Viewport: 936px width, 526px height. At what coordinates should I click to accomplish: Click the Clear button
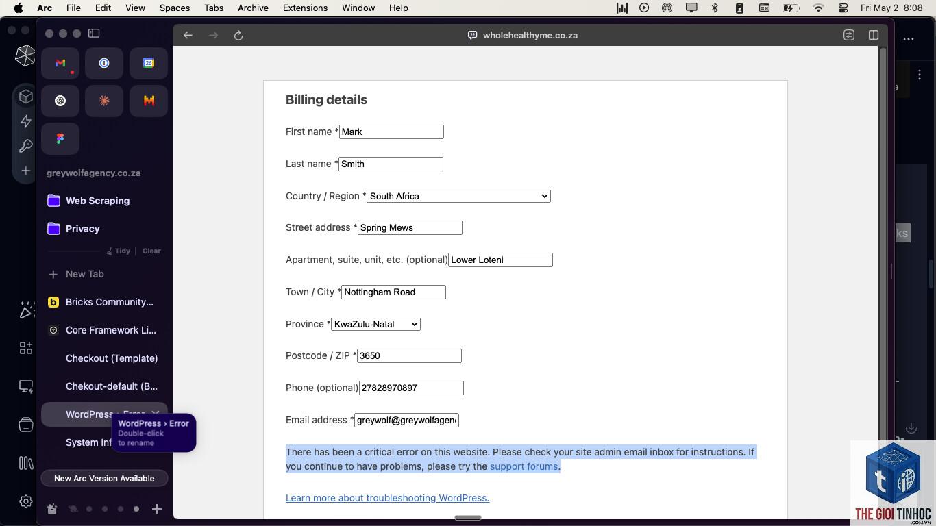(151, 251)
